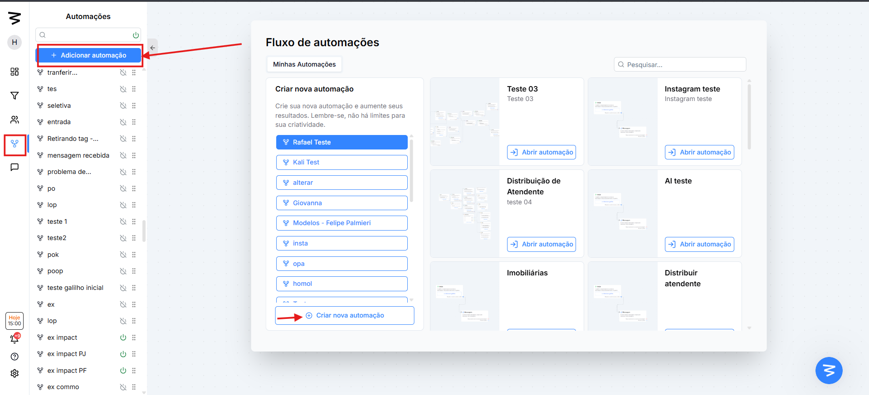This screenshot has width=869, height=395.
Task: Collapse the Automações side panel with arrow
Action: pyautogui.click(x=153, y=48)
